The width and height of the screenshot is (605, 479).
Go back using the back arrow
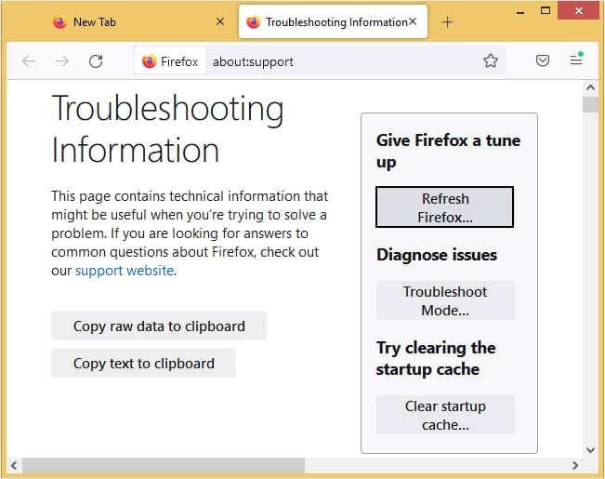tap(29, 61)
